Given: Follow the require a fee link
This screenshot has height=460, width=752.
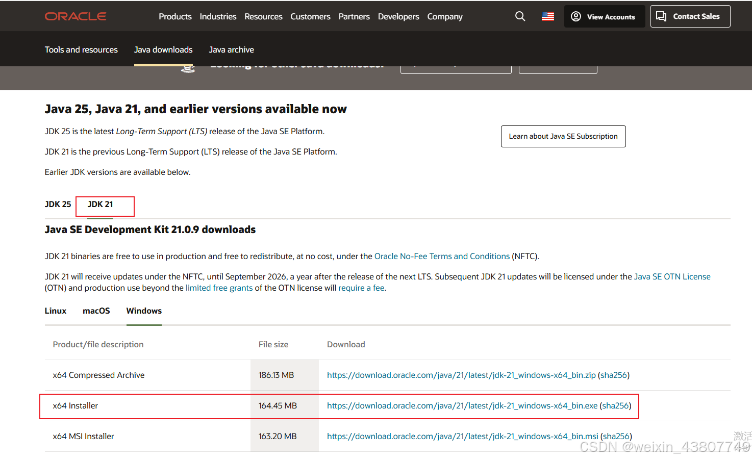Looking at the screenshot, I should tap(361, 288).
